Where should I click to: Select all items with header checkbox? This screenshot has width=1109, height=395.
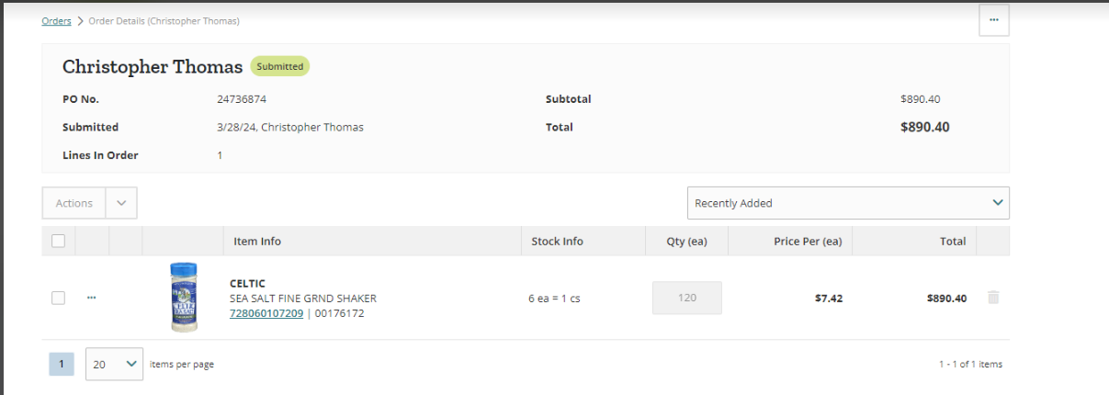point(59,241)
